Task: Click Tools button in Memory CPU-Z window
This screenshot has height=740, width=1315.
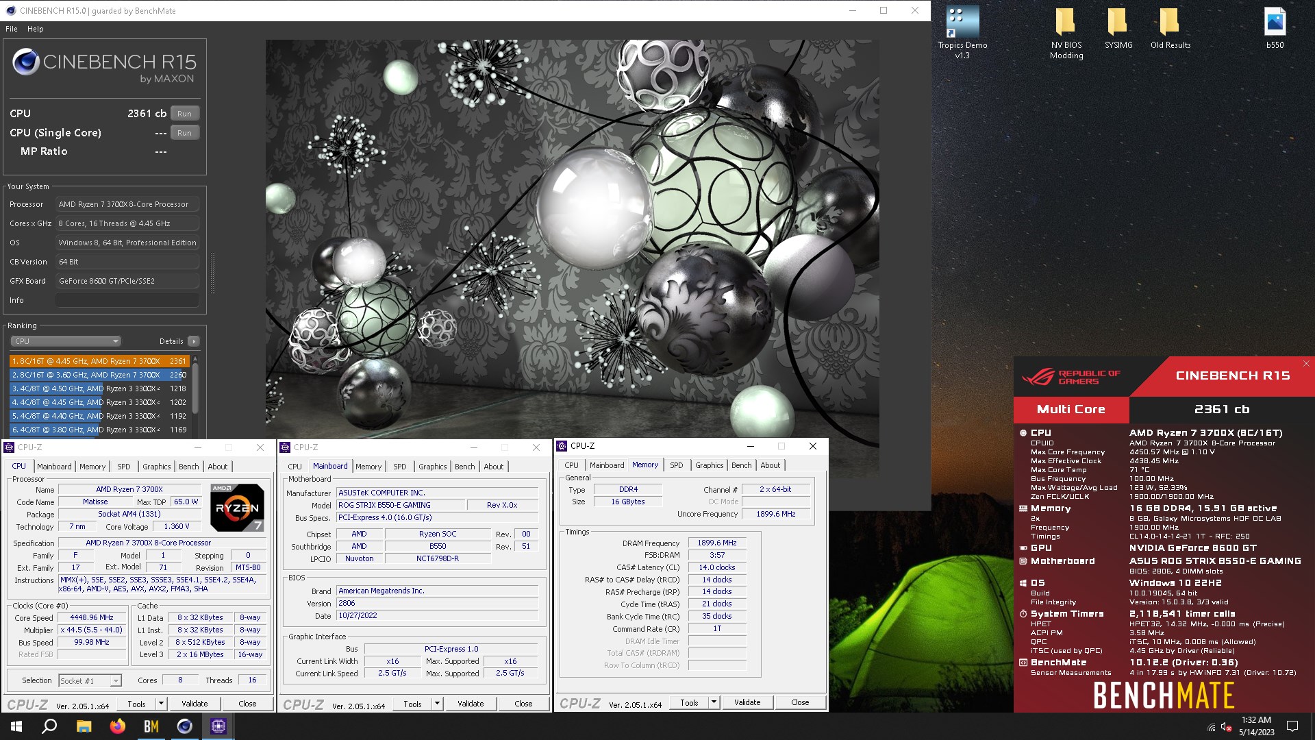Action: coord(689,702)
